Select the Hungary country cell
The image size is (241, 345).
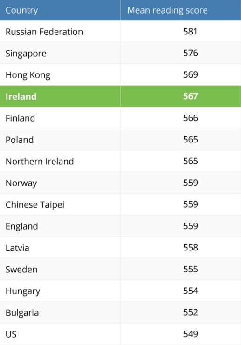tap(60, 291)
